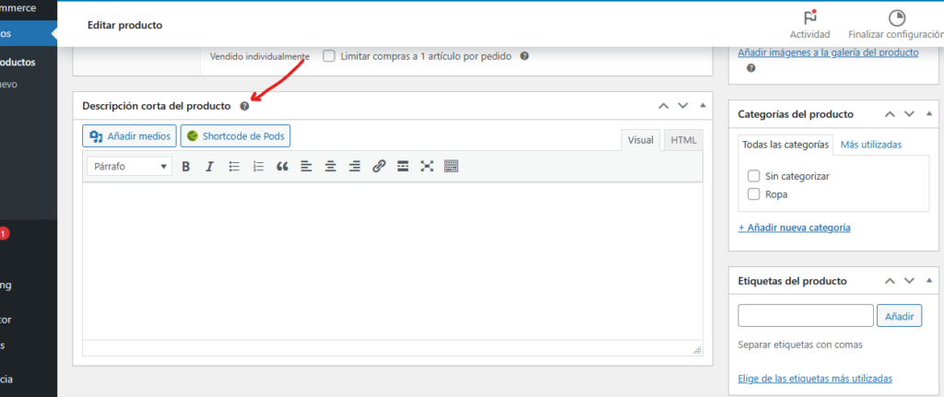Show the additional toolbar row toggle
Screen dimensions: 944x397
451,167
